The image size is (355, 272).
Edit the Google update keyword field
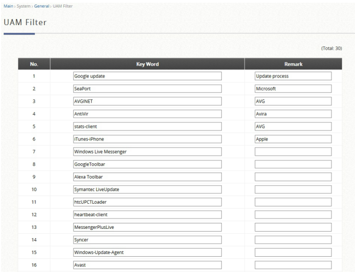(x=147, y=76)
